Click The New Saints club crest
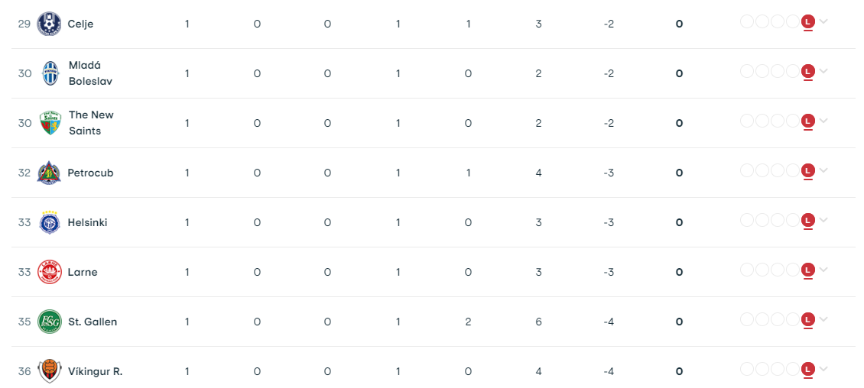This screenshot has width=864, height=388. click(x=50, y=123)
